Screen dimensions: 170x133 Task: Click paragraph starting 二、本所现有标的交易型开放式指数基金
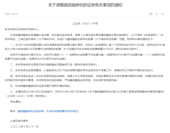[55, 65]
